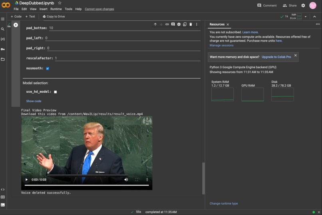Open runtime connection options dropdown arrow
Viewport: 322px width, 215px height.
306,17
